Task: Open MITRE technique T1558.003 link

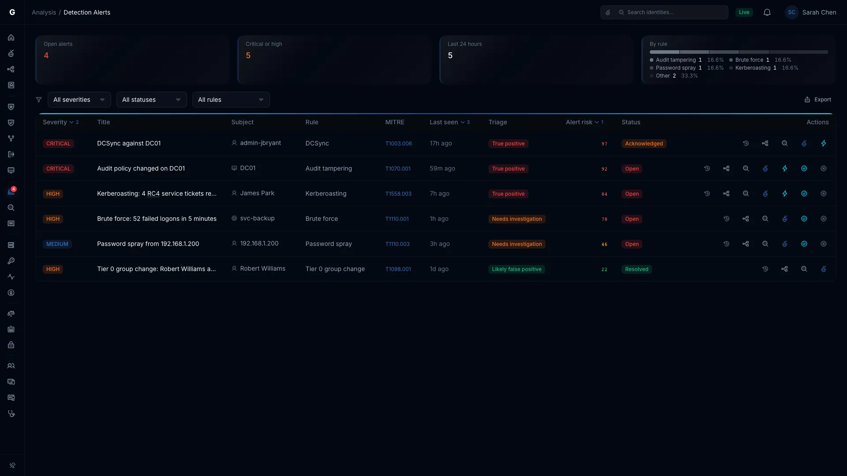Action: tap(398, 194)
